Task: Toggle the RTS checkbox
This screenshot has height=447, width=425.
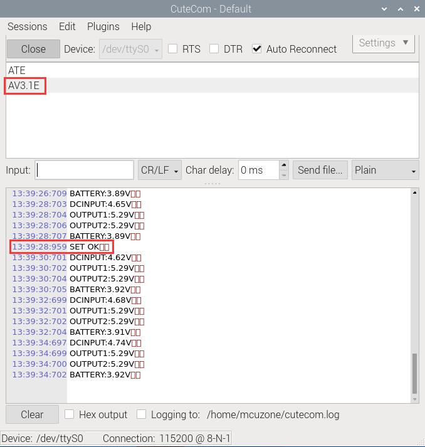Action: 173,49
